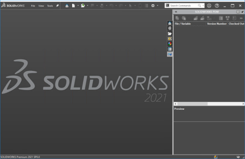Viewport: 245px width, 159px height.
Task: Select the Design Library task pane tab
Action: tap(170, 28)
